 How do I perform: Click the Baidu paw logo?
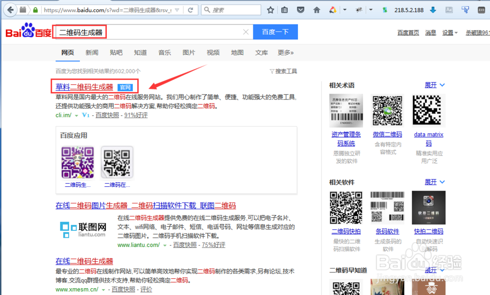tap(28, 30)
